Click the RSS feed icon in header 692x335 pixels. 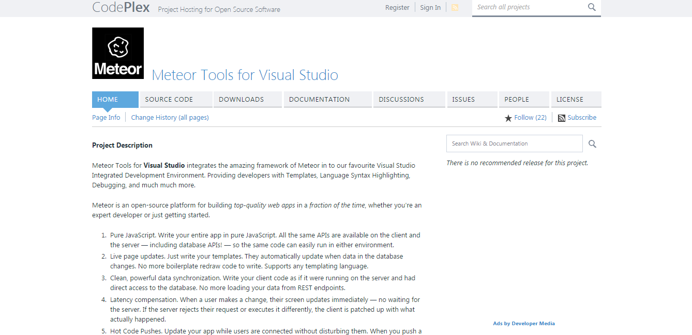(x=455, y=7)
